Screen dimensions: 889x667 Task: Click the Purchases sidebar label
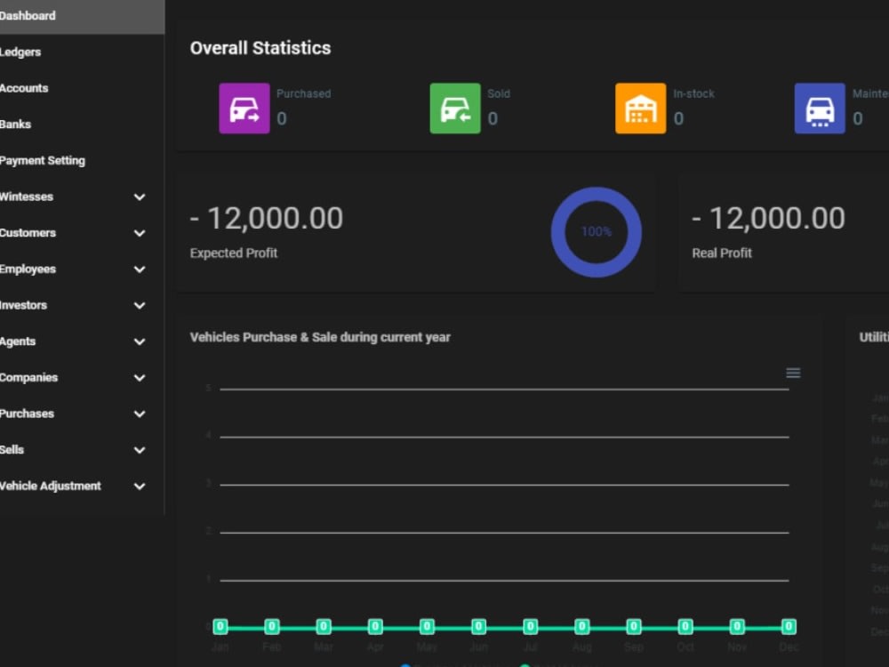[x=28, y=414]
